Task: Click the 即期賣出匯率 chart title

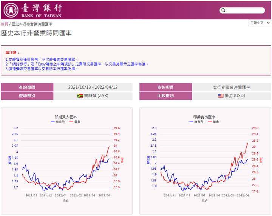Action: click(204, 117)
